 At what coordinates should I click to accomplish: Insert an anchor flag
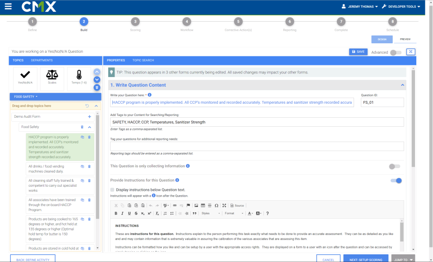click(189, 205)
